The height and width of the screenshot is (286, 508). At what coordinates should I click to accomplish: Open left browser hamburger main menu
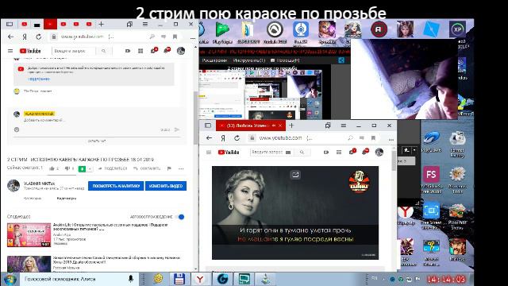point(145,25)
